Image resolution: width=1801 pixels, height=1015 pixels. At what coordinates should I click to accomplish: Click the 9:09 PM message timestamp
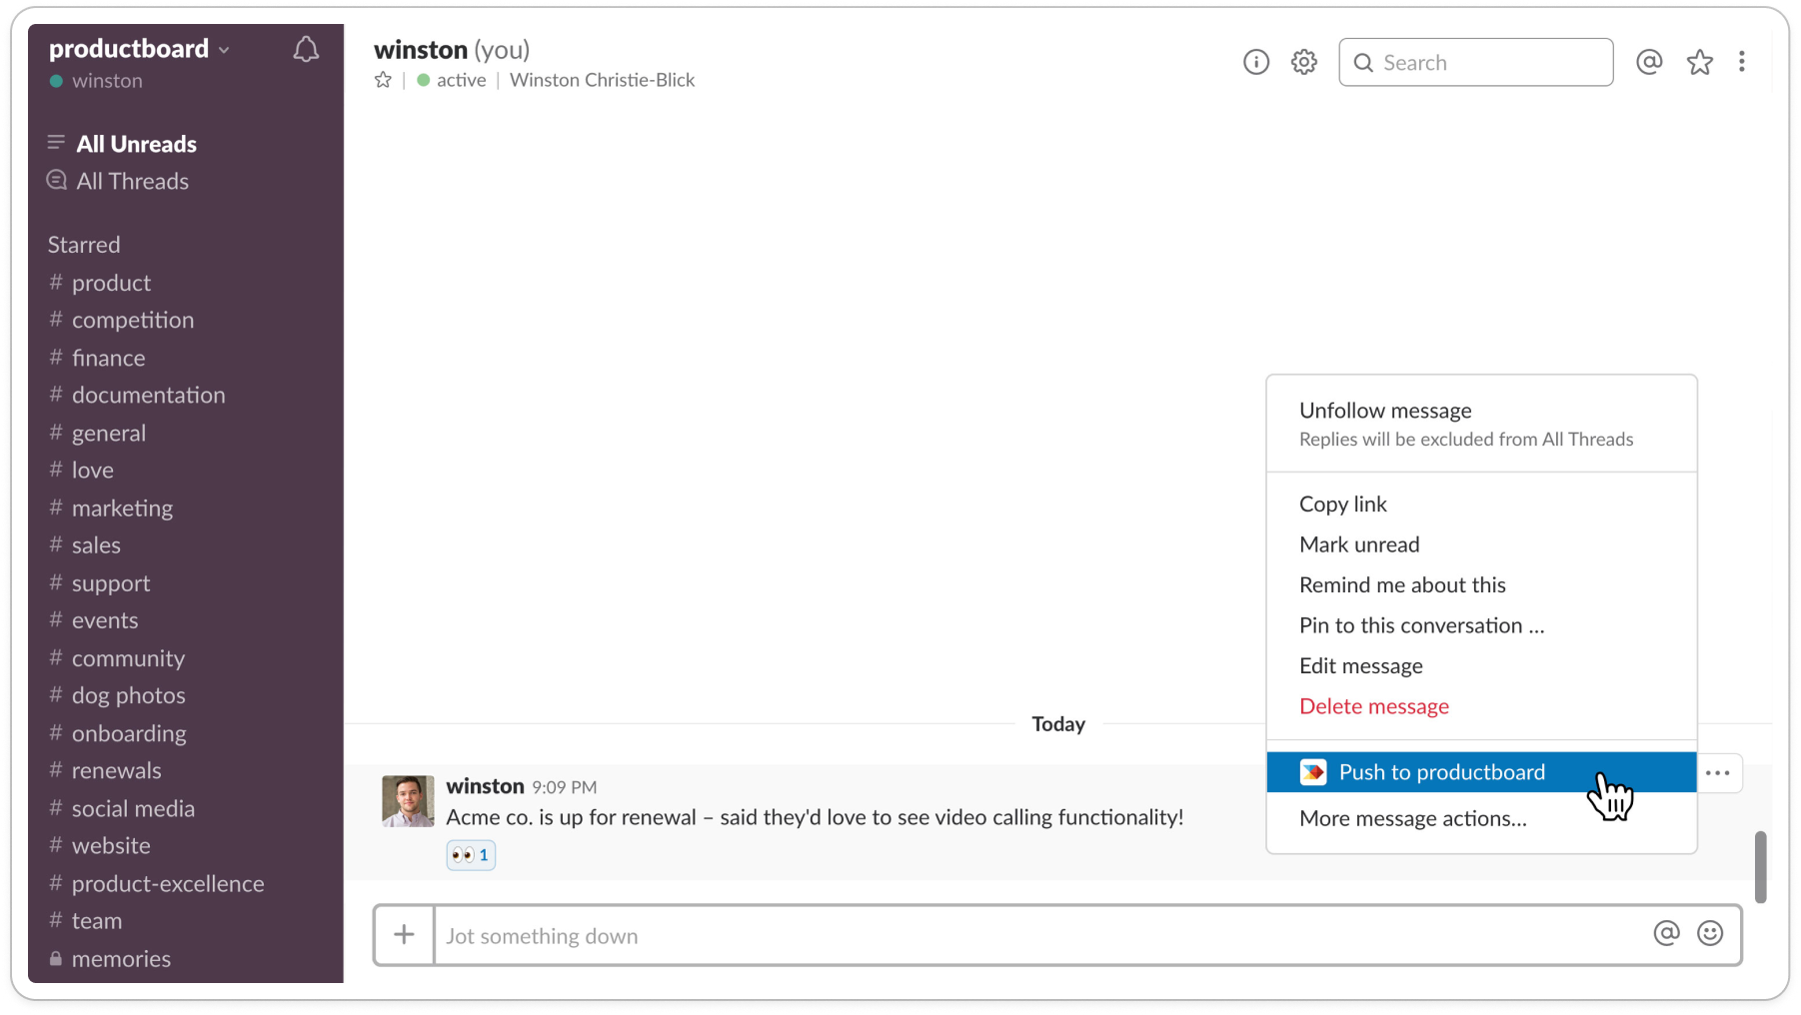point(565,787)
